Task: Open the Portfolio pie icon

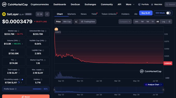Action: point(139,4)
